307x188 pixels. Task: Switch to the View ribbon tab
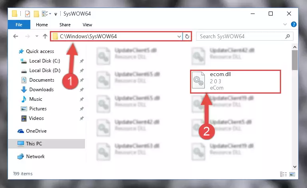point(87,25)
